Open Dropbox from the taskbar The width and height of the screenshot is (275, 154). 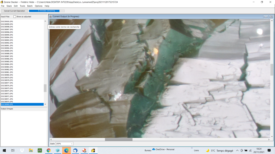(x=22, y=150)
